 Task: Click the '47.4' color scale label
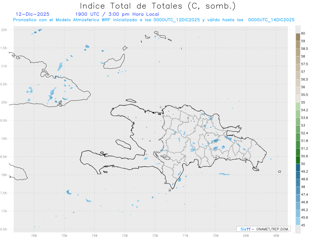coord(304,194)
